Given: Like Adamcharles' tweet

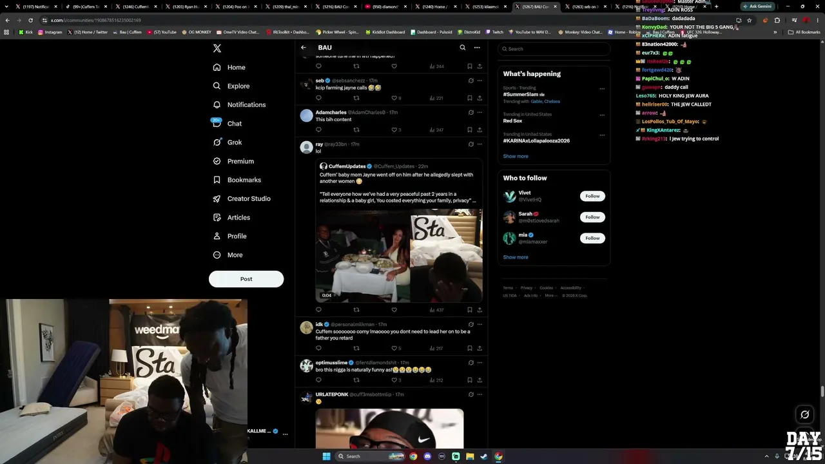Looking at the screenshot, I should (x=394, y=130).
